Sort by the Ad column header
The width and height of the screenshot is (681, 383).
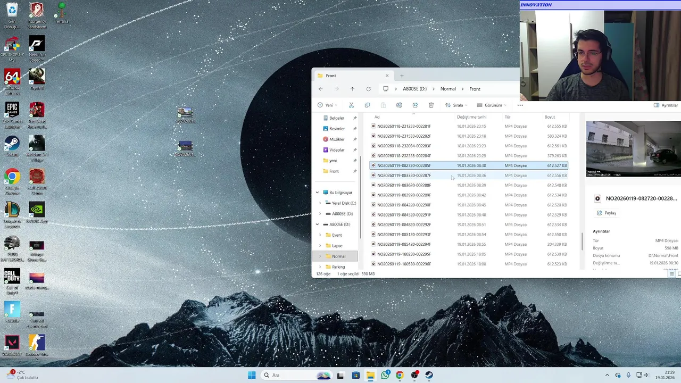coord(377,117)
